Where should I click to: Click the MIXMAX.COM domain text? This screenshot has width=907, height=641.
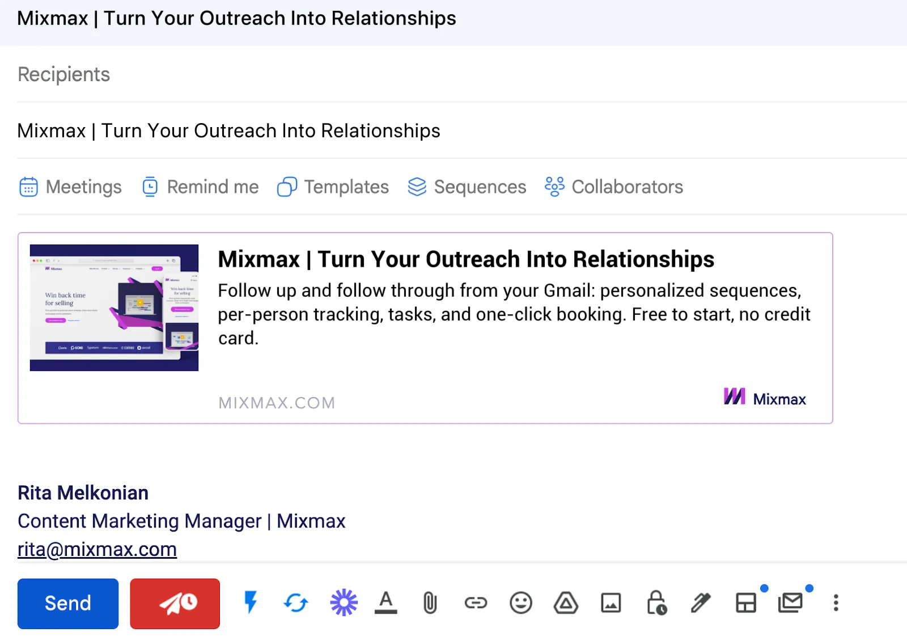coord(277,403)
